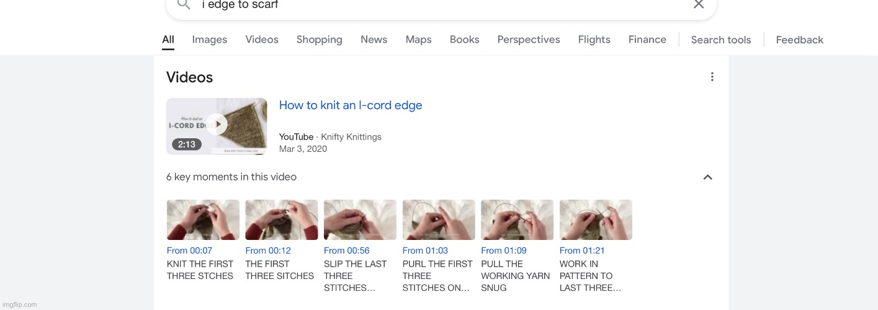The width and height of the screenshot is (878, 310).
Task: Click the "Purl the first three stitches" thumbnail
Action: pyautogui.click(x=439, y=219)
